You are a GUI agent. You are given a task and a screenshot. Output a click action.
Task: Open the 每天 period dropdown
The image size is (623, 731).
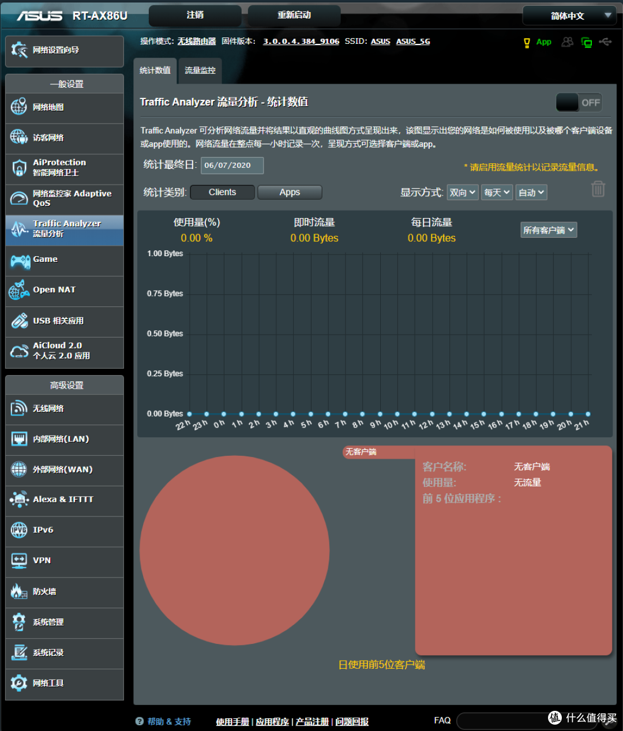[497, 193]
